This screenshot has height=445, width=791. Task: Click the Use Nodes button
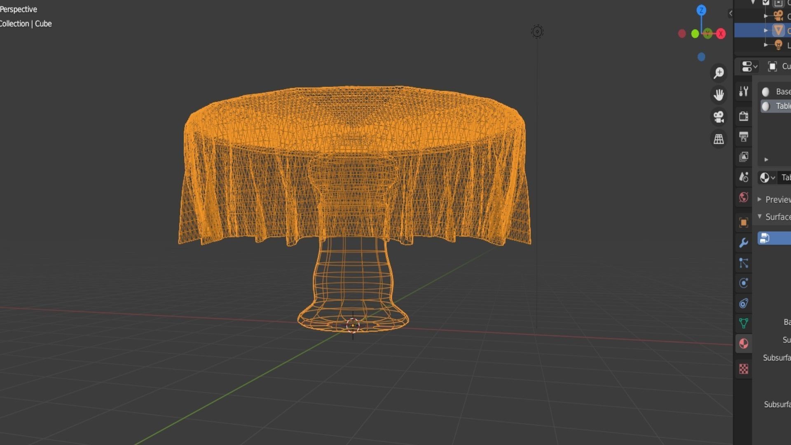coord(775,238)
